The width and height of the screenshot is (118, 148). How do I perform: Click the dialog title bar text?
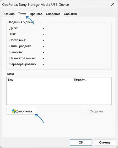[x=35, y=4]
